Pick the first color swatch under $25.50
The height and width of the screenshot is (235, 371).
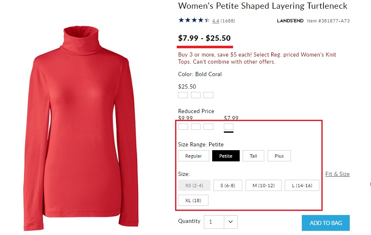(x=183, y=95)
